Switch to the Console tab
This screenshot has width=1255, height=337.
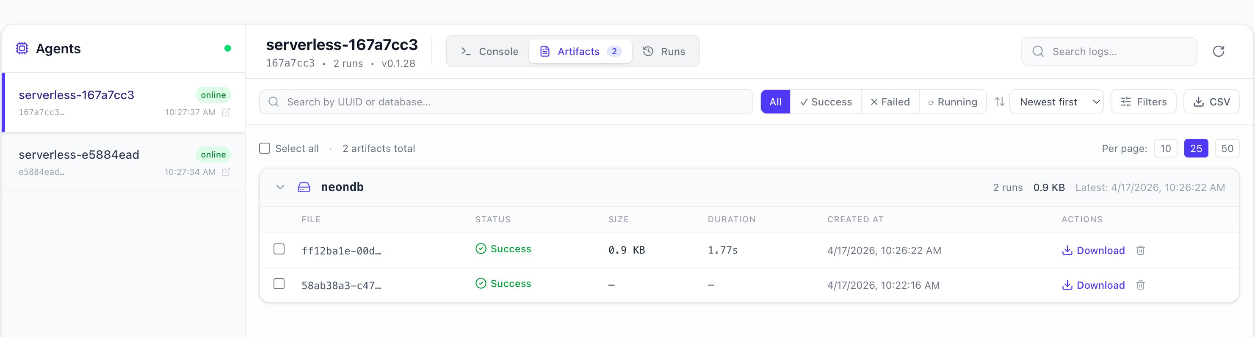click(489, 51)
